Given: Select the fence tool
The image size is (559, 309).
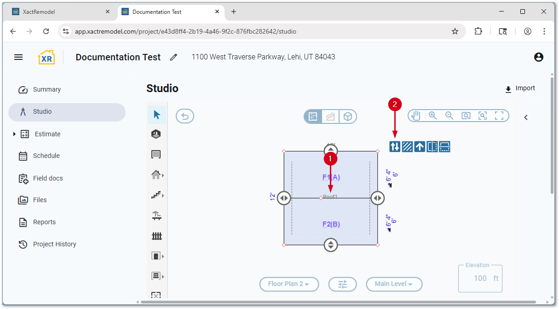Looking at the screenshot, I should (157, 236).
